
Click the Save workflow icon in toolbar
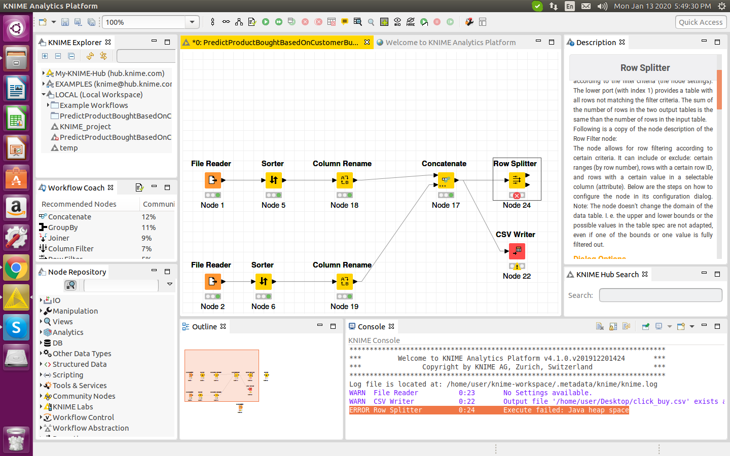(x=65, y=22)
